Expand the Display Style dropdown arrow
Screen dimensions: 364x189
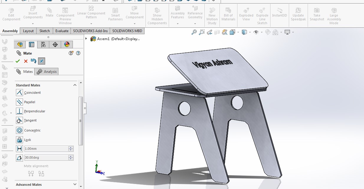pos(250,32)
